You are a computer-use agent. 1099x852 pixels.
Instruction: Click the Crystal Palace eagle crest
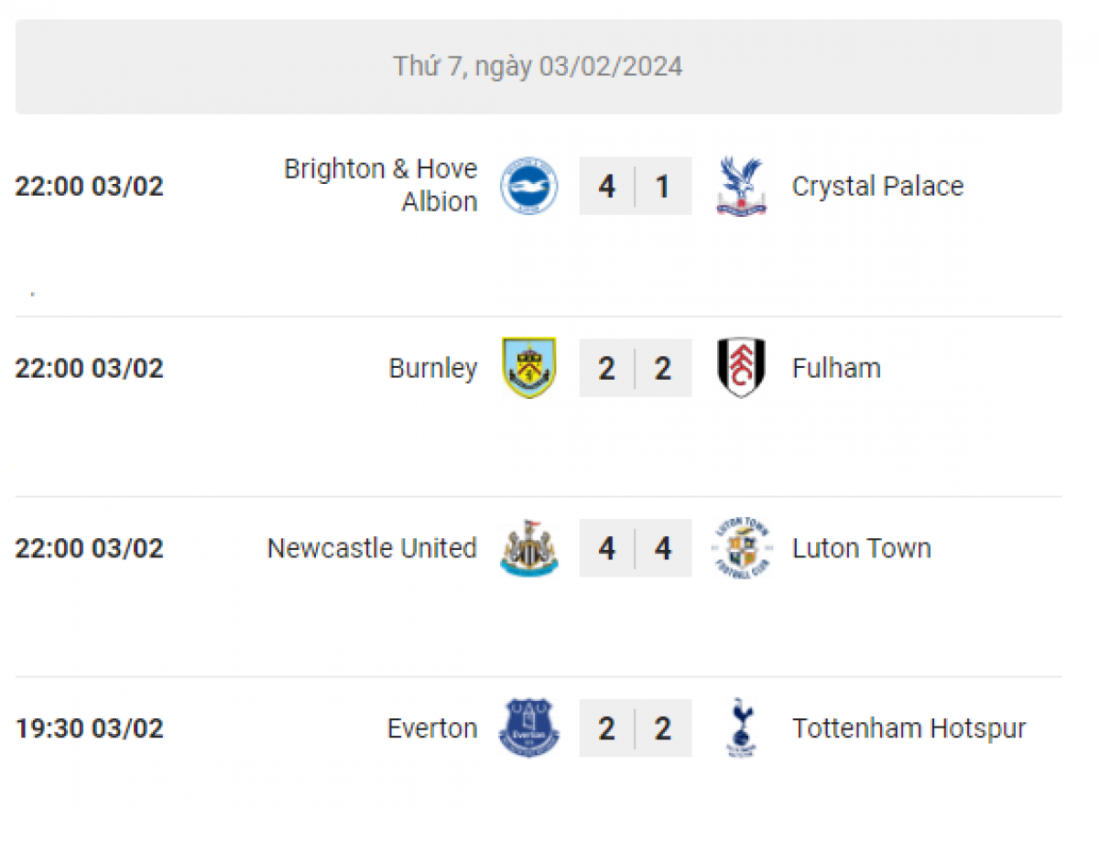tap(741, 186)
